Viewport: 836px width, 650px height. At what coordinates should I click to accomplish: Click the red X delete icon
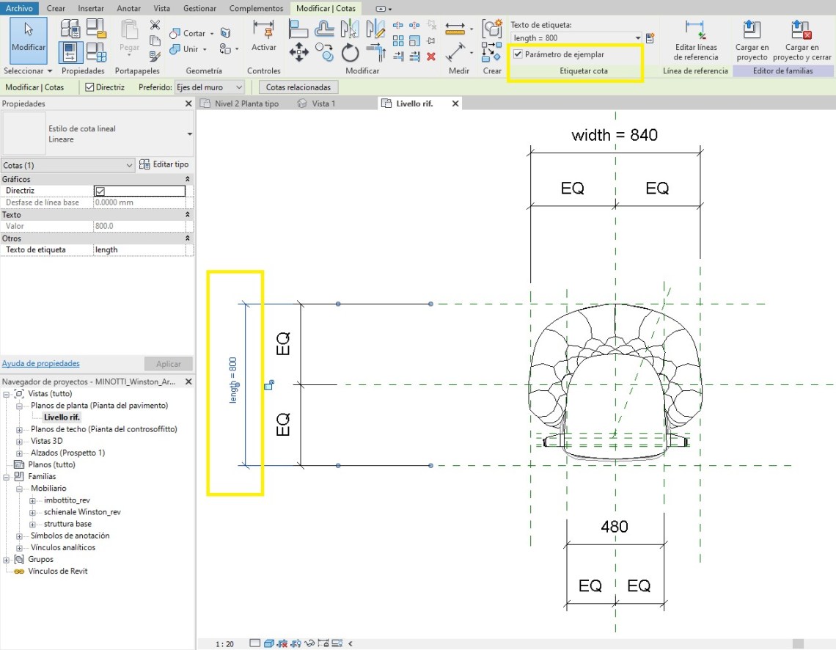[431, 56]
